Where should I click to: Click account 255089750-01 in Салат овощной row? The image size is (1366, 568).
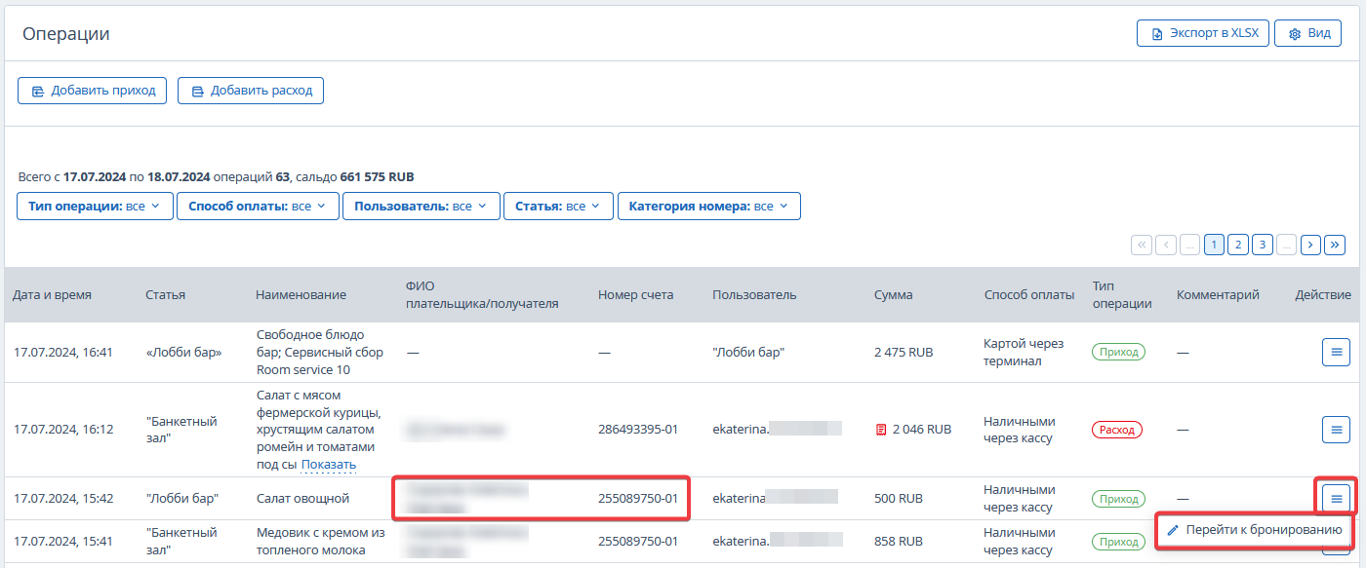(638, 499)
